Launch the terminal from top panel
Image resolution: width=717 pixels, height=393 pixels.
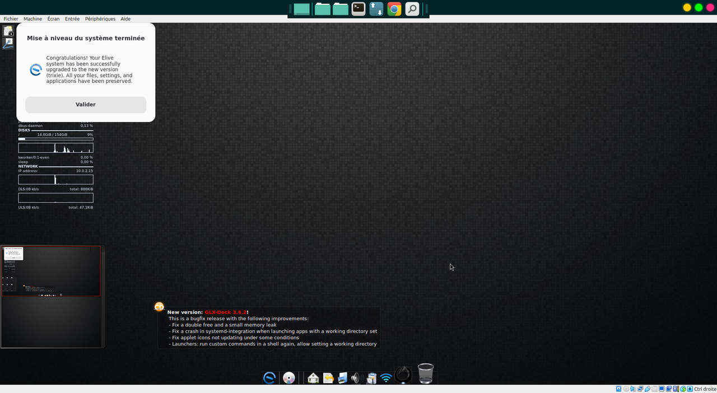pyautogui.click(x=358, y=9)
